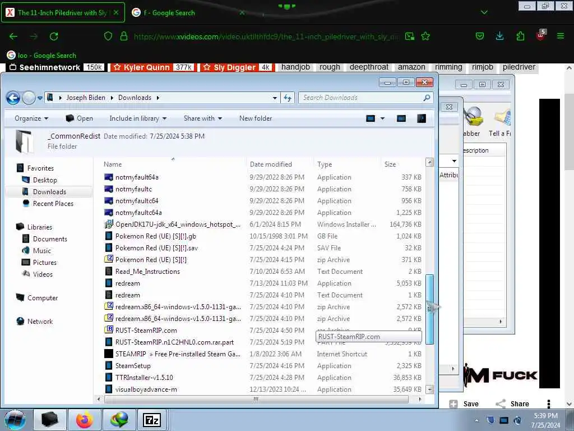574x431 pixels.
Task: Click the site padlock icon
Action: coord(124,36)
